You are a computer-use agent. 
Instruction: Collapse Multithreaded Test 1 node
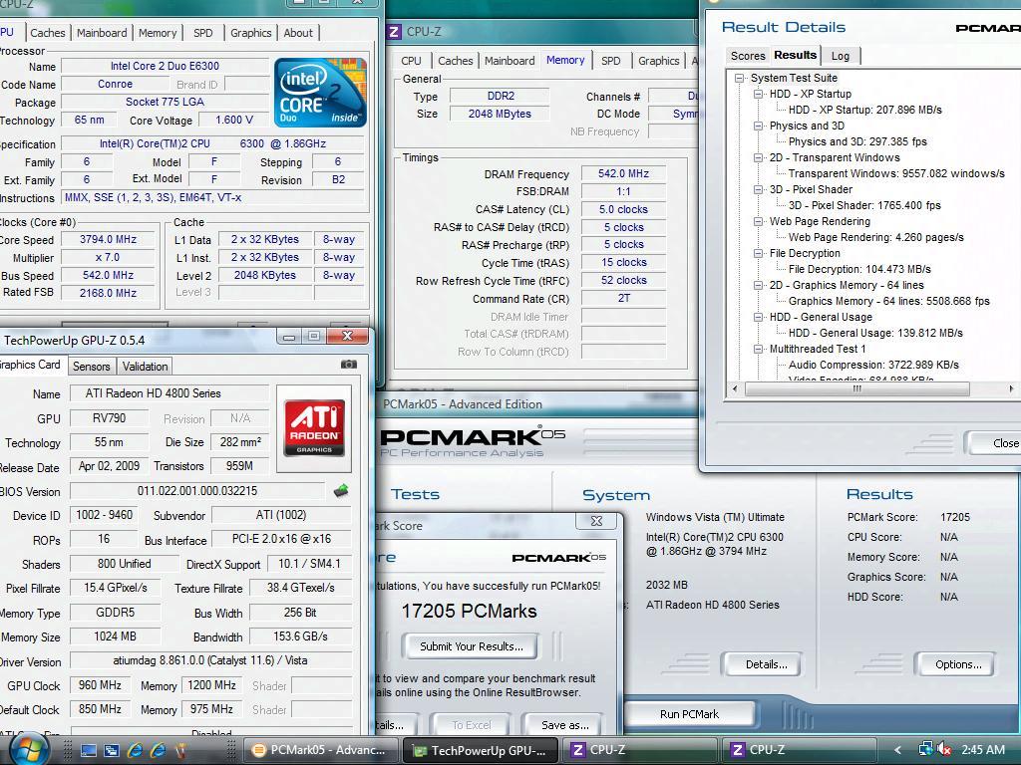click(x=758, y=349)
